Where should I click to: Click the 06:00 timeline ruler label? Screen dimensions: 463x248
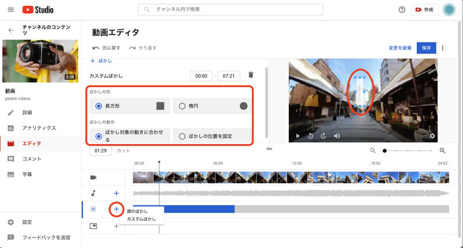tap(218, 164)
